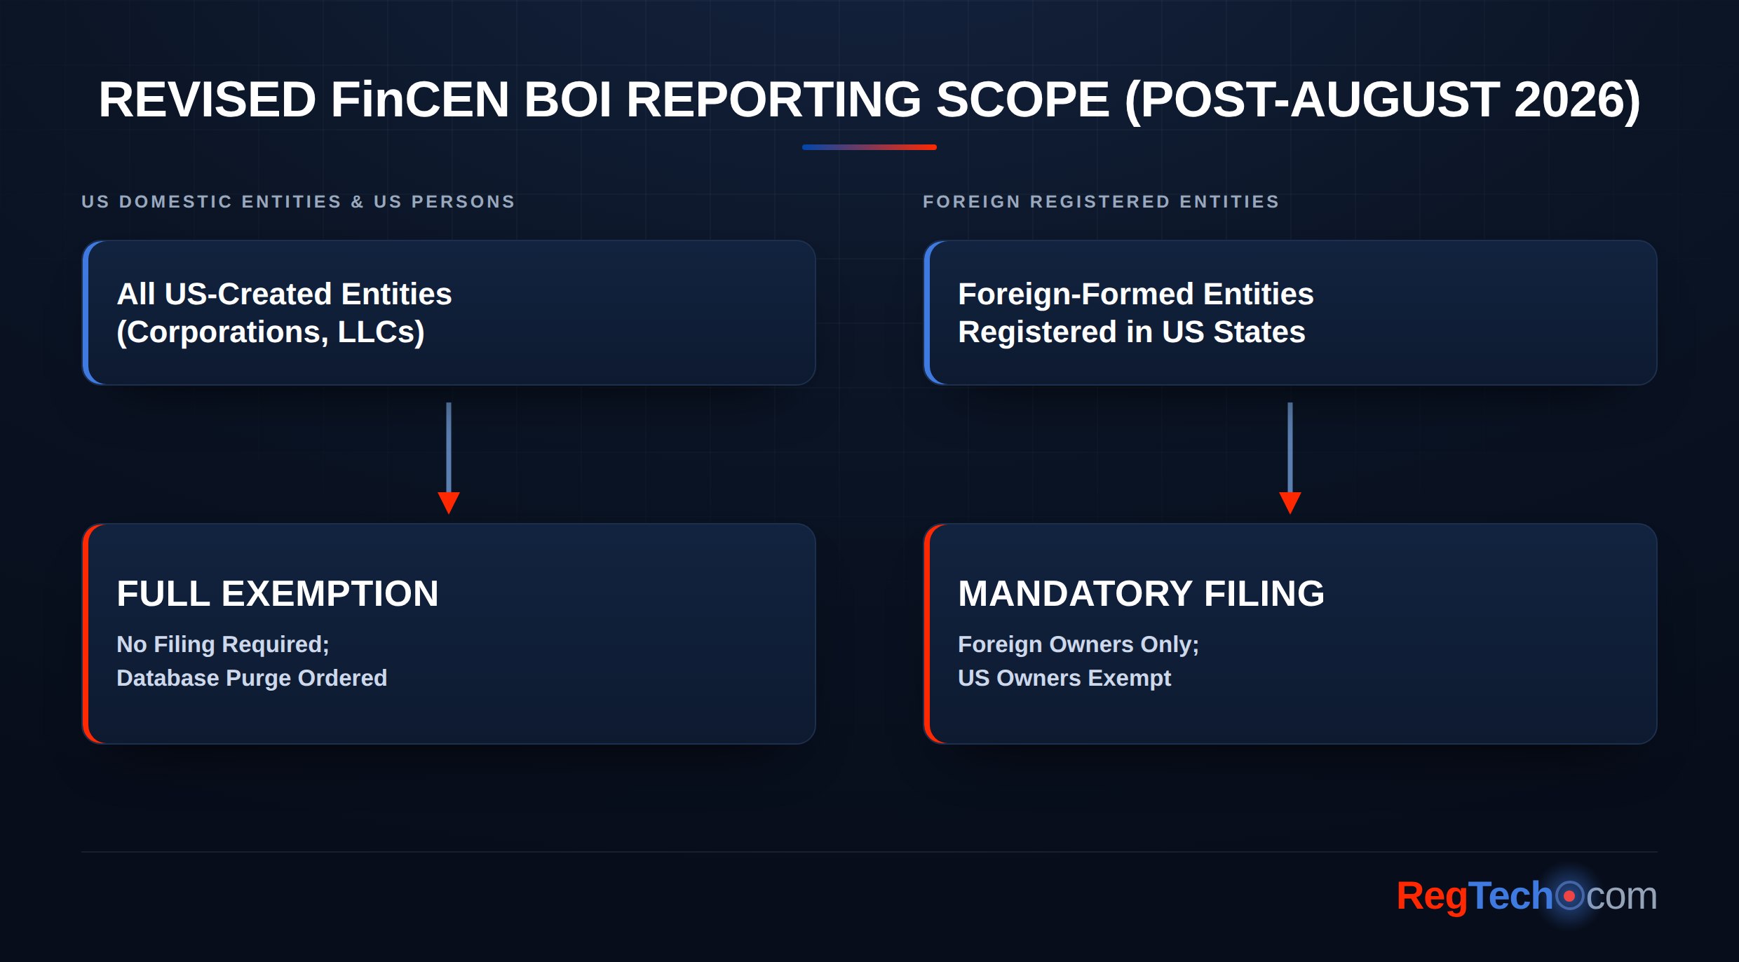This screenshot has height=962, width=1739.
Task: Click the US Domestic Entities & US Persons heading
Action: point(298,202)
